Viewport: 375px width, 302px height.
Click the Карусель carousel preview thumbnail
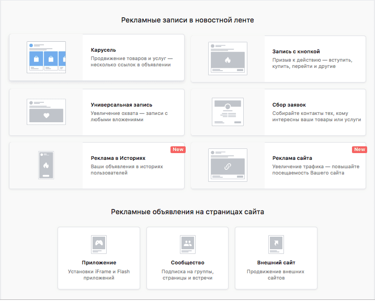click(46, 57)
